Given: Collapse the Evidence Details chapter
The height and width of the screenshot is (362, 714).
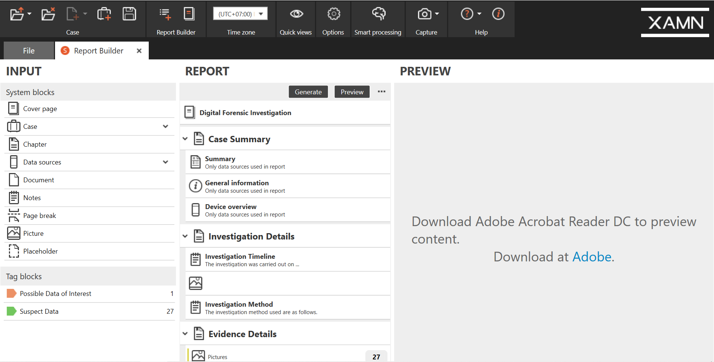Looking at the screenshot, I should click(185, 334).
